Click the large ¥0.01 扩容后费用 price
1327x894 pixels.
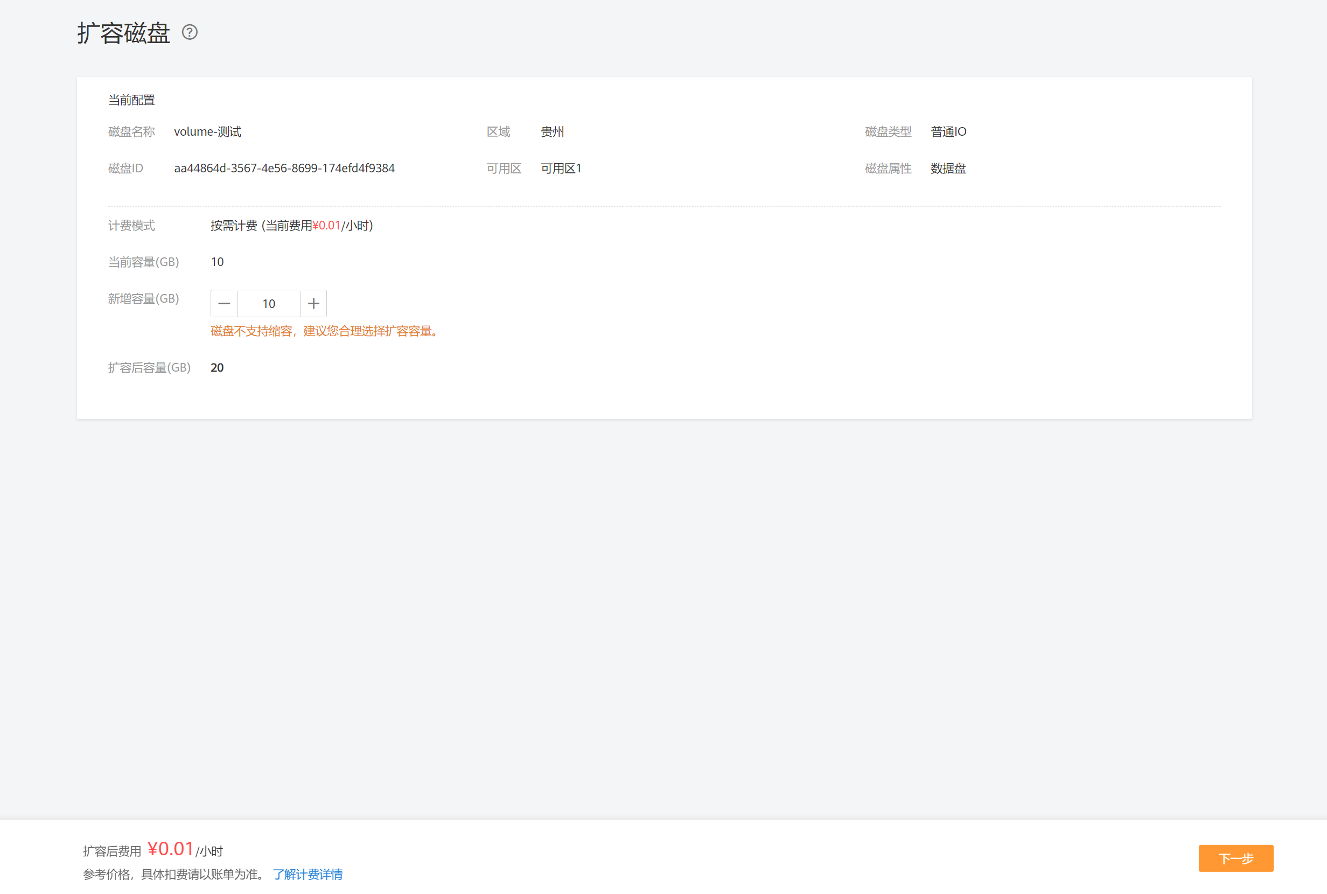pyautogui.click(x=170, y=848)
